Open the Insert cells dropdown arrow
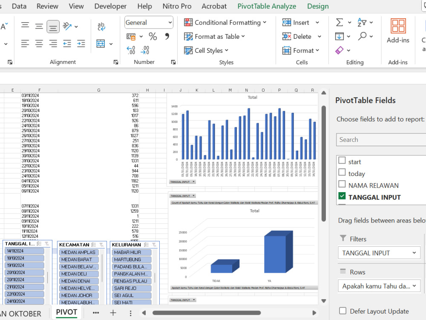Viewport: 426px width, 320px height. (317, 23)
